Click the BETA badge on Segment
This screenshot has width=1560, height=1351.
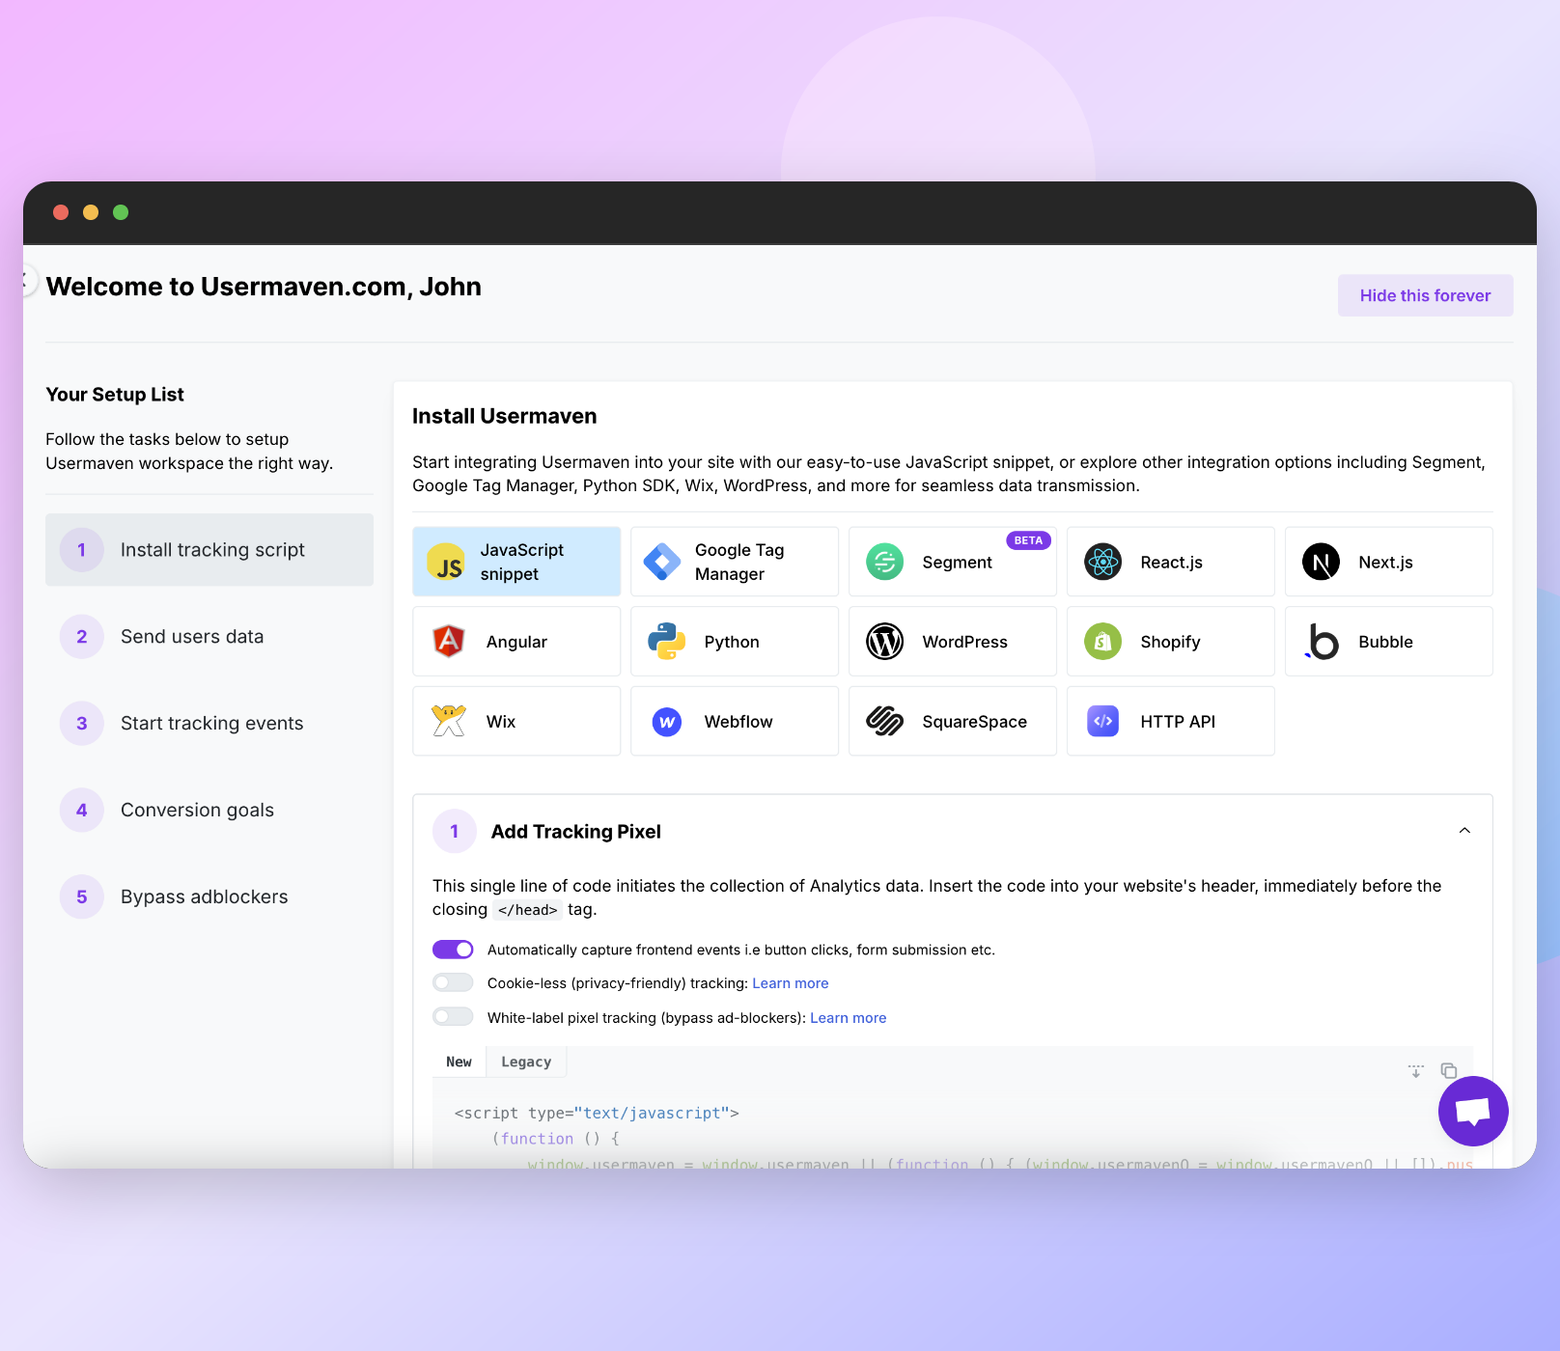[1028, 540]
